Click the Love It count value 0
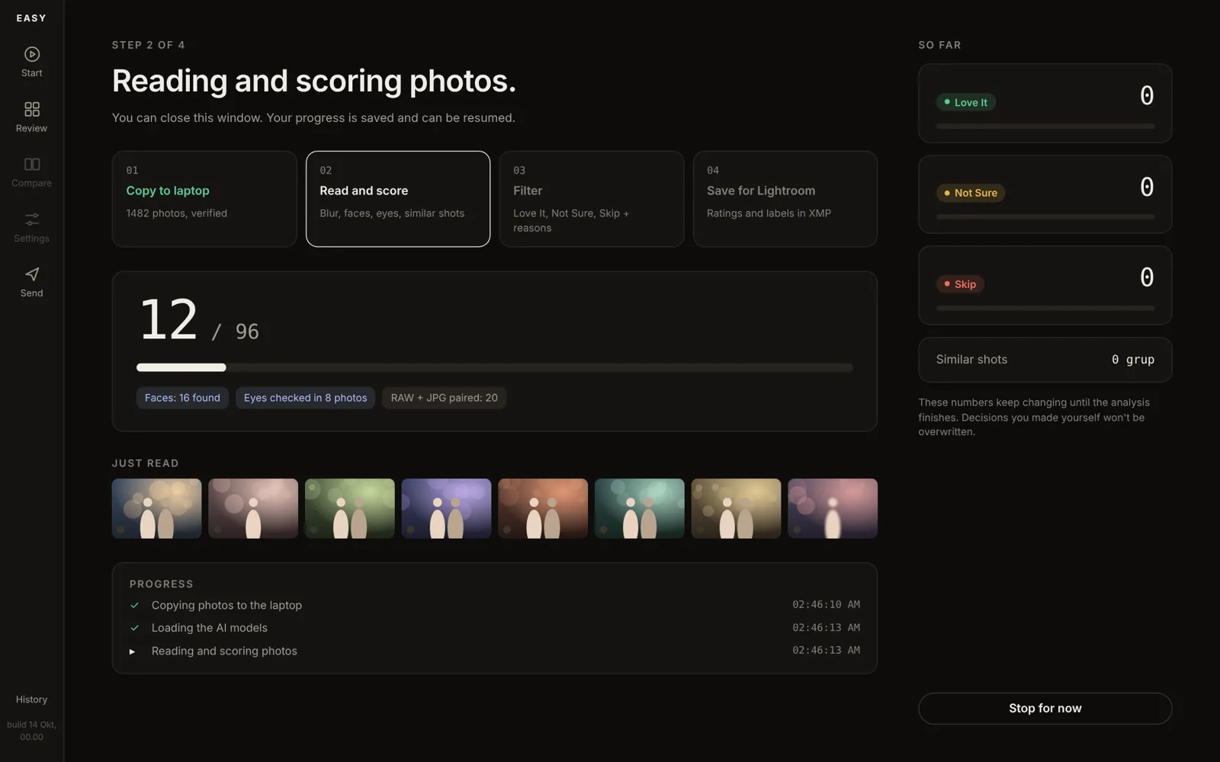The width and height of the screenshot is (1220, 762). [x=1147, y=95]
